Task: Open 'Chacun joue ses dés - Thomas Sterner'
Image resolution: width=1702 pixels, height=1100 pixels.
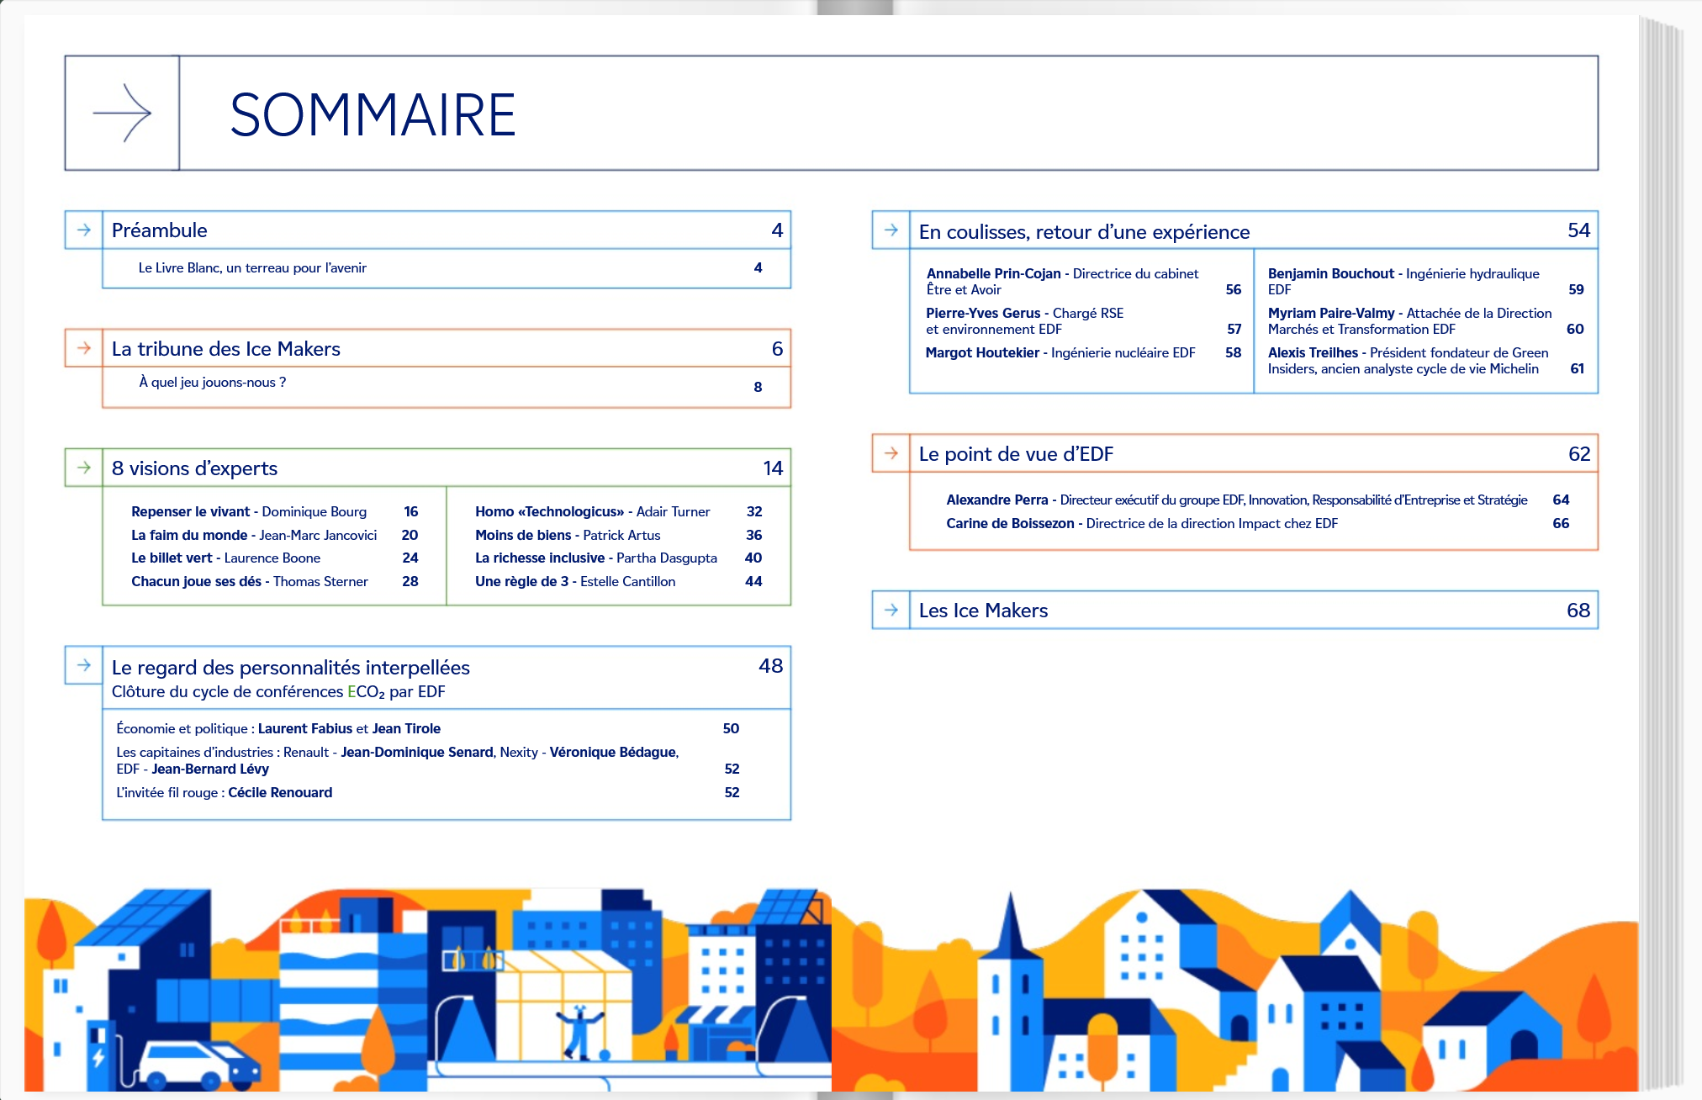Action: pyautogui.click(x=250, y=581)
